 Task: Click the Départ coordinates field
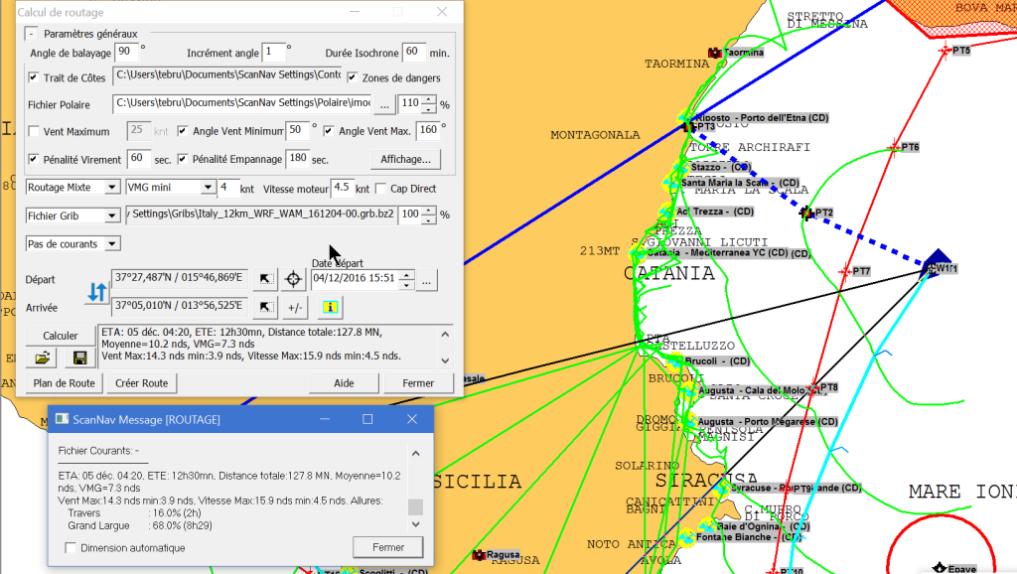(x=179, y=278)
